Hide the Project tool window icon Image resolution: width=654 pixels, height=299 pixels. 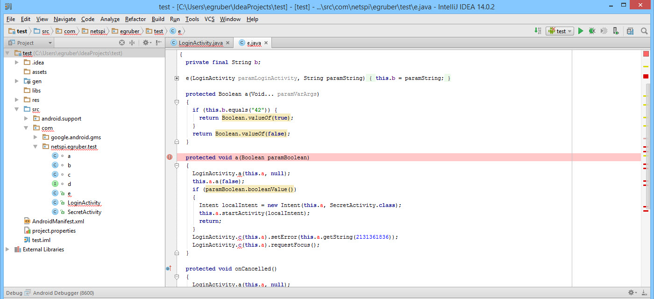[159, 43]
